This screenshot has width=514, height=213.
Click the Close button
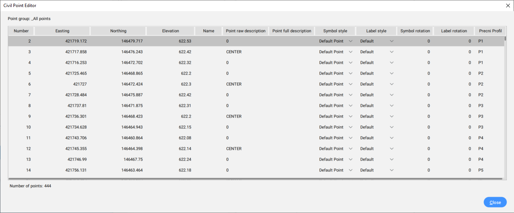(495, 202)
